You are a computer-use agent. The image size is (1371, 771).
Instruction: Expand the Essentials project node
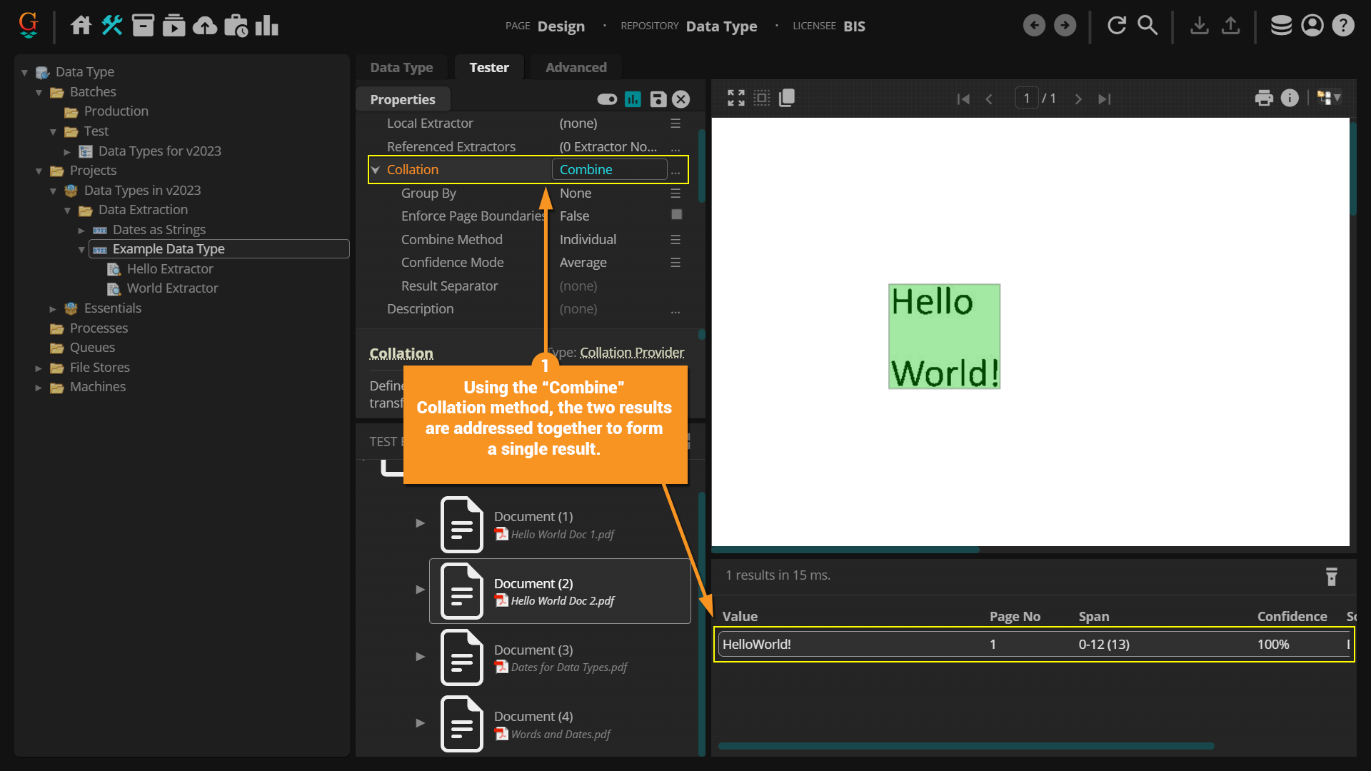point(53,309)
